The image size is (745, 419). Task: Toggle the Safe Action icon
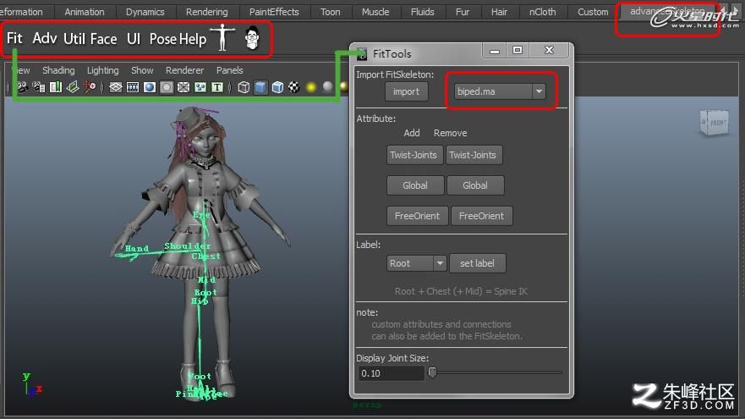click(x=200, y=87)
